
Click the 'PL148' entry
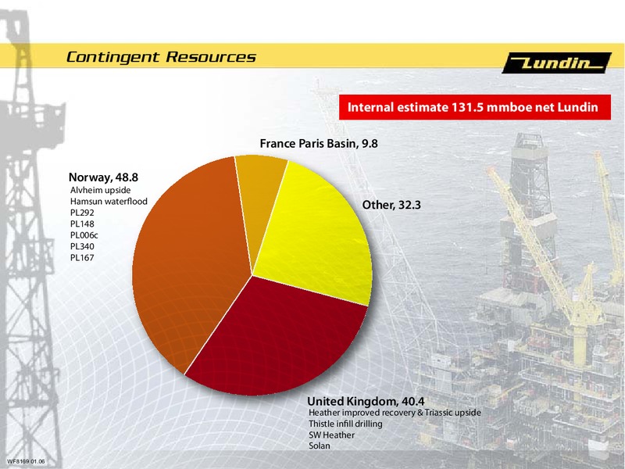[x=82, y=224]
